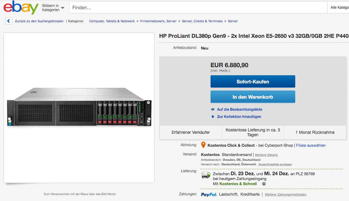Viewport: 349px width, 201px height.
Task: Click Di. 23 Dez. delivery date
Action: (243, 174)
